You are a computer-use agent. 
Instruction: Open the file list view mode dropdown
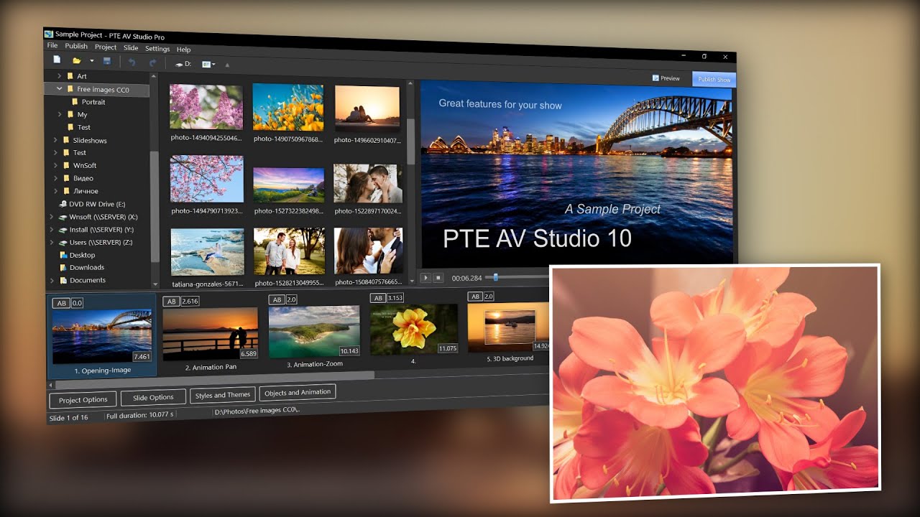pos(208,65)
